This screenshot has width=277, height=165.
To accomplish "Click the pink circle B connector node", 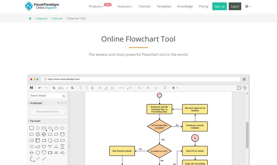I will (x=195, y=138).
